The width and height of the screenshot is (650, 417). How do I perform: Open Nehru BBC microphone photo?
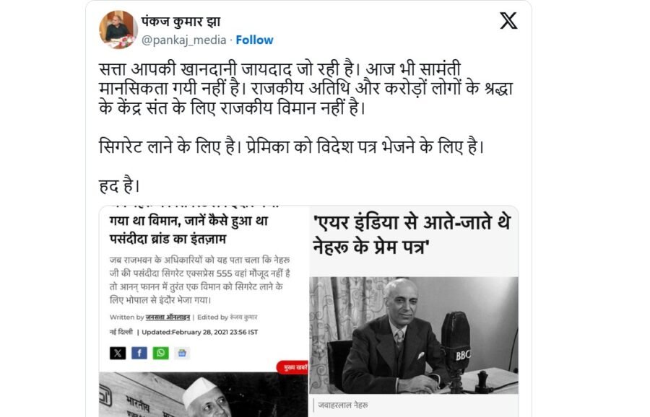(x=414, y=335)
